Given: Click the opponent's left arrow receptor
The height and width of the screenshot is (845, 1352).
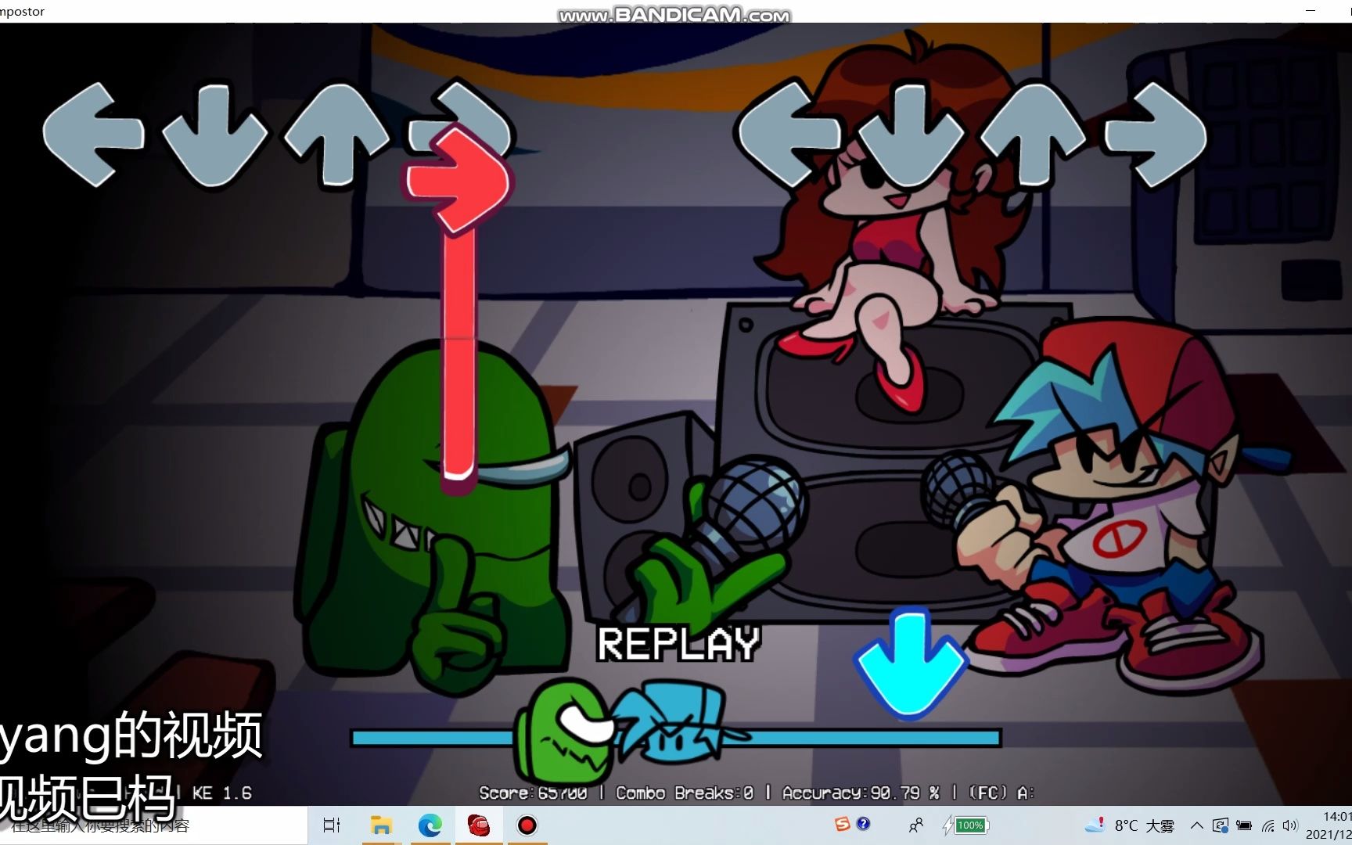Looking at the screenshot, I should pyautogui.click(x=94, y=136).
